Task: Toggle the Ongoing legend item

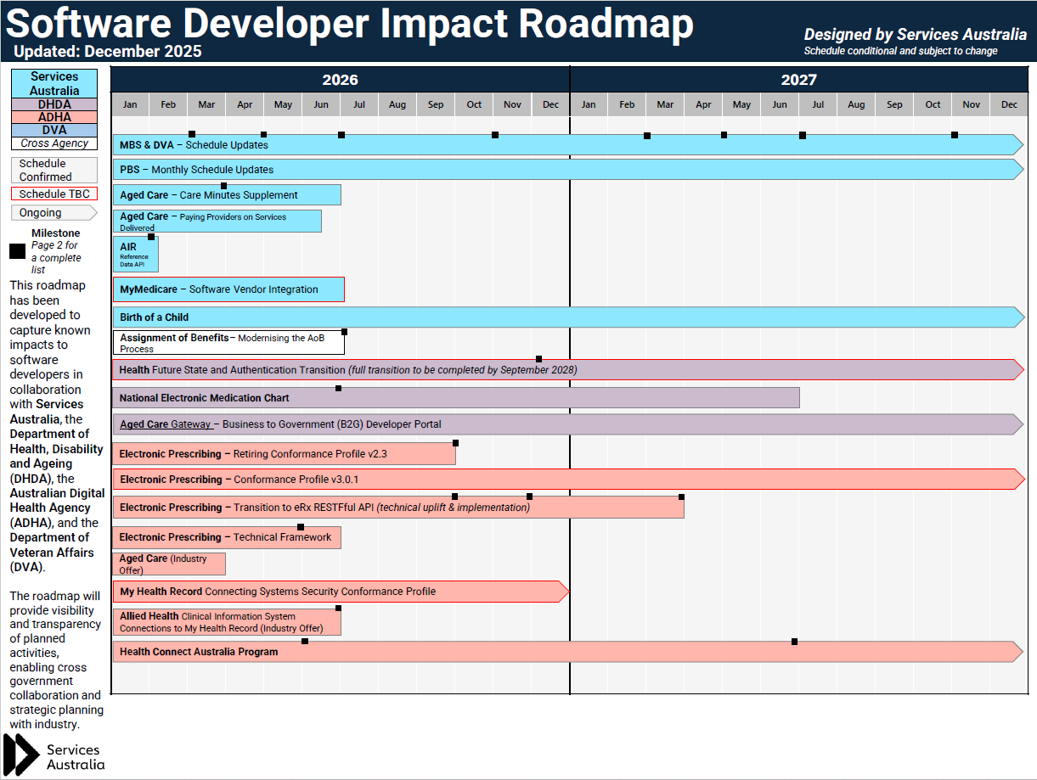Action: (54, 212)
